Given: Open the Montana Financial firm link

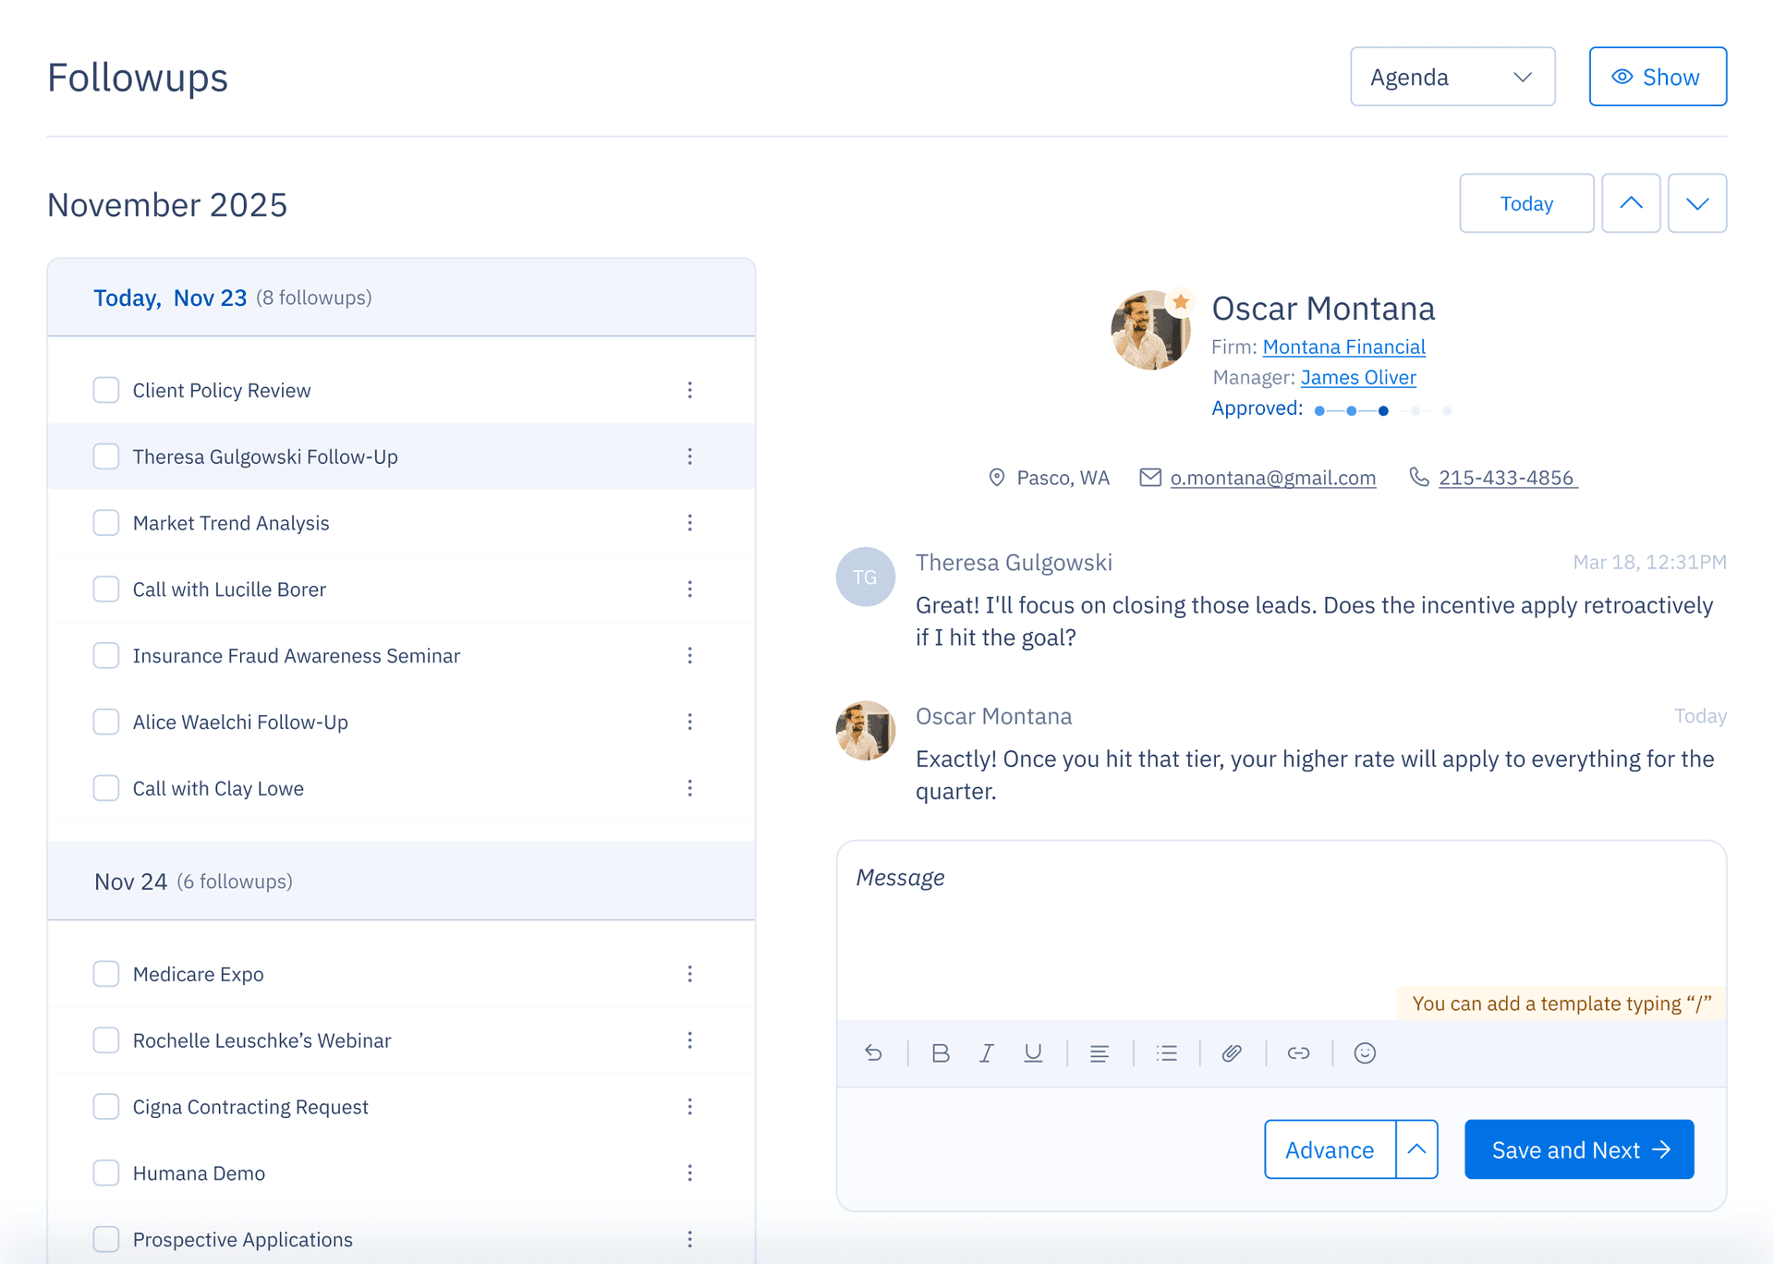Looking at the screenshot, I should point(1343,347).
